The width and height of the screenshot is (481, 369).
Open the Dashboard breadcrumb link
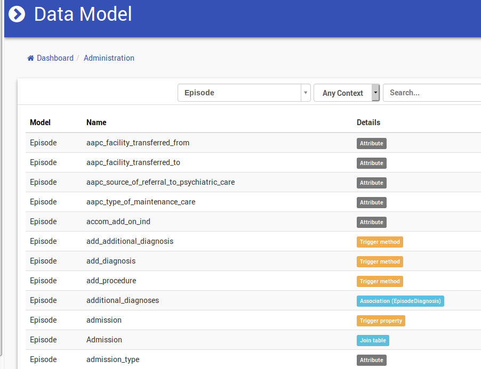tap(55, 58)
